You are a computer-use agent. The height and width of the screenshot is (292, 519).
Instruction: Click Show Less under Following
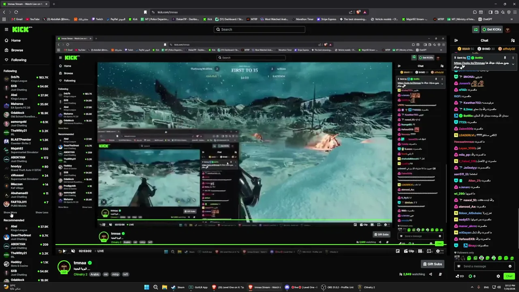coord(42,213)
